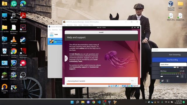This screenshot has height=105, width=187.
Task: Launch the Epic Games Launcher shortcut
Action: (x=14, y=17)
